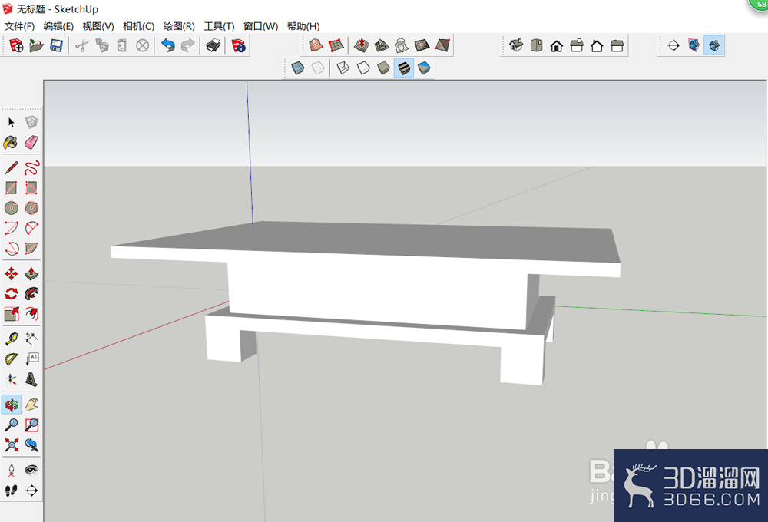
Task: Open the 编辑(E) menu
Action: [x=58, y=26]
